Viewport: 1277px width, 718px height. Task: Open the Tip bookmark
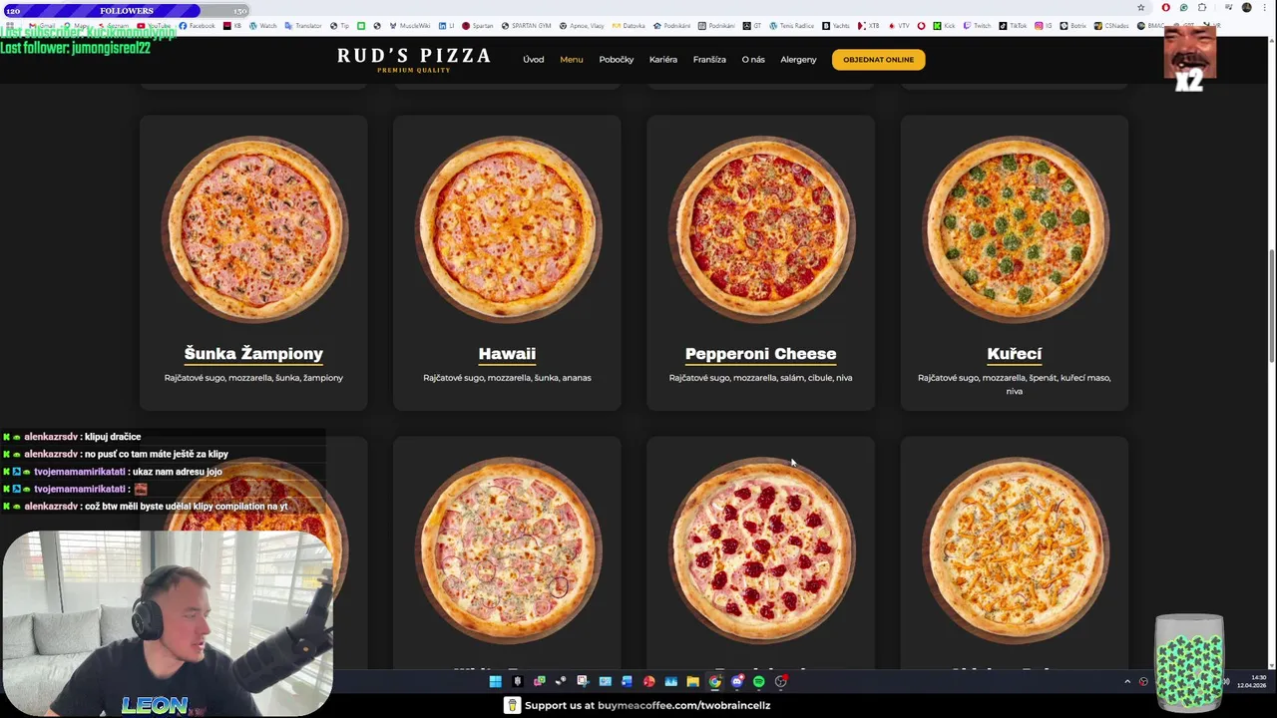tap(340, 26)
